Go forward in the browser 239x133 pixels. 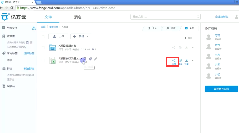(6, 8)
